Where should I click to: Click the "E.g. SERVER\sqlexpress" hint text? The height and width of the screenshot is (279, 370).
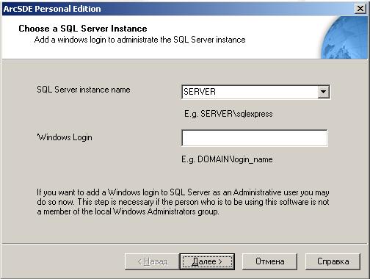228,114
